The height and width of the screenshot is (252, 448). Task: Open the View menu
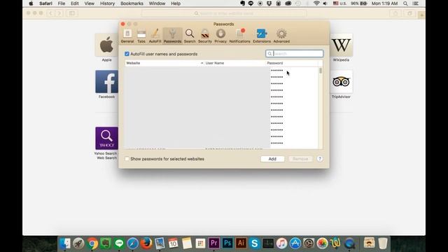click(90, 3)
